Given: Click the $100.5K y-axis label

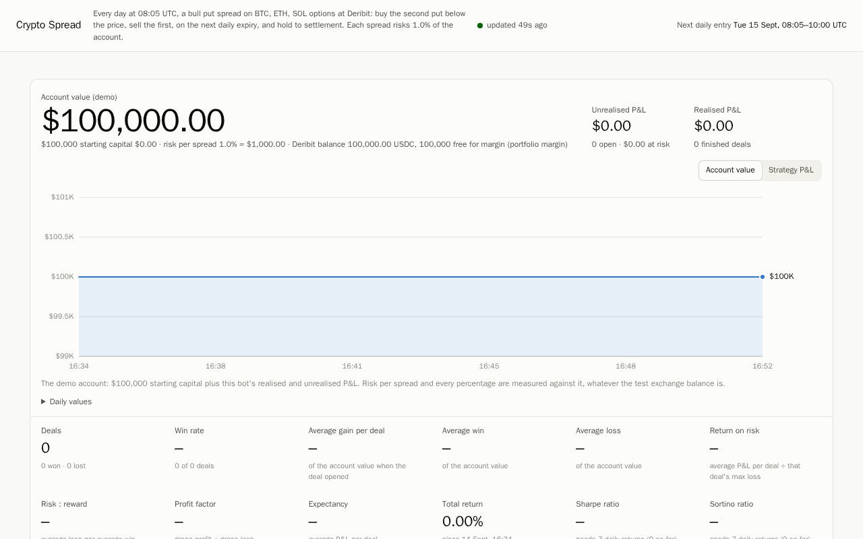Looking at the screenshot, I should pyautogui.click(x=59, y=236).
